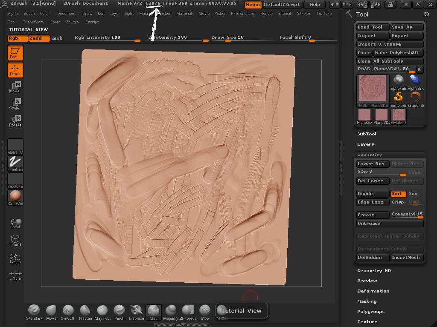Select the Pinch brush

[119, 312]
